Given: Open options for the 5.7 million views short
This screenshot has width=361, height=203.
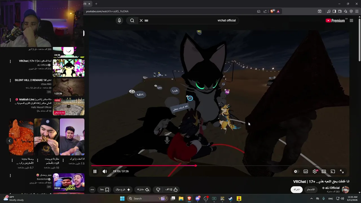Looking at the screenshot, I should click(12, 160).
